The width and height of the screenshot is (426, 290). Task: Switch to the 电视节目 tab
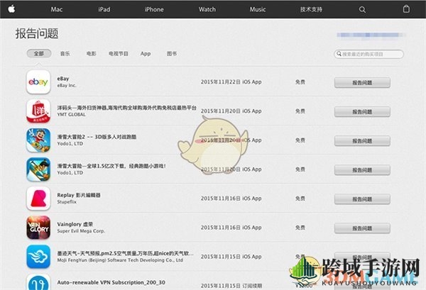[118, 53]
